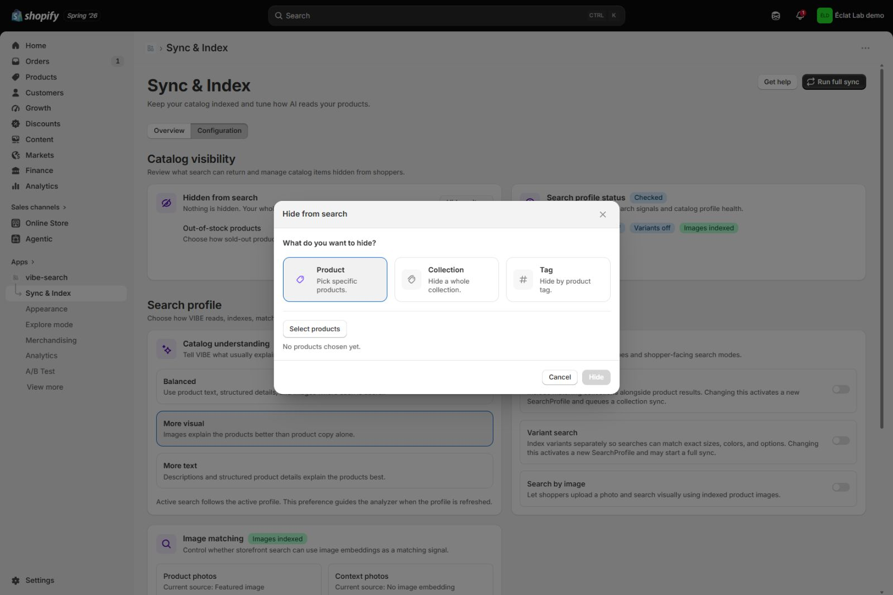Screen dimensions: 893x595
Task: Click the Product photos card
Action: (x=239, y=579)
